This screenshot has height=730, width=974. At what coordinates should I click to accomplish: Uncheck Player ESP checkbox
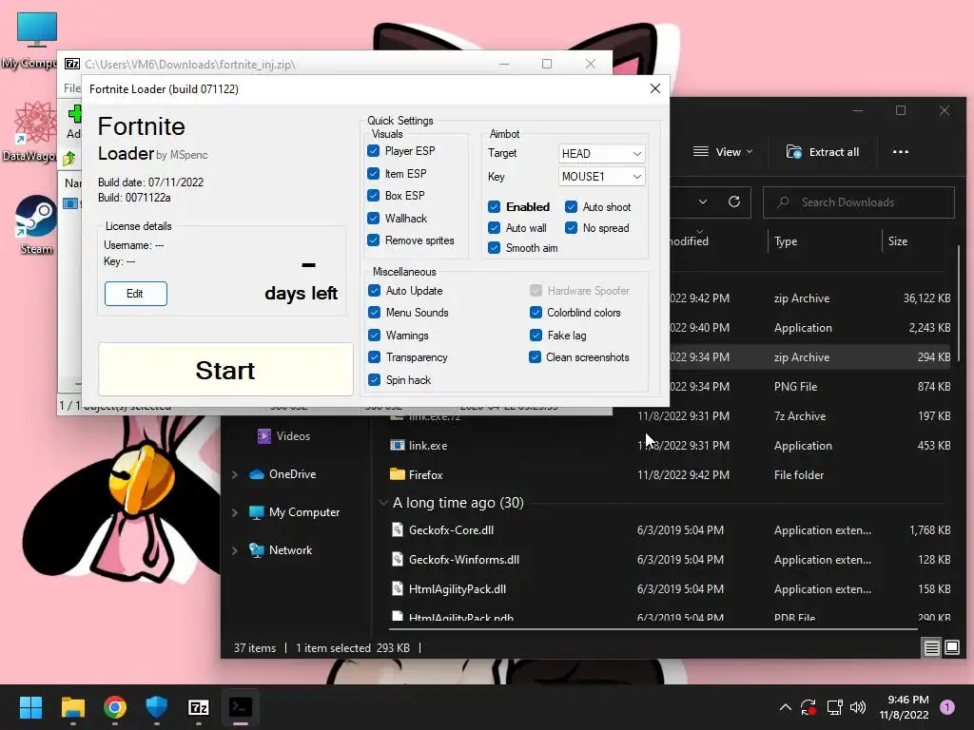(373, 151)
